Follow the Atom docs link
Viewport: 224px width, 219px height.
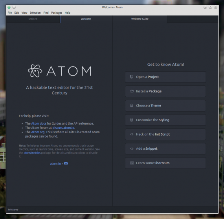(x=39, y=123)
